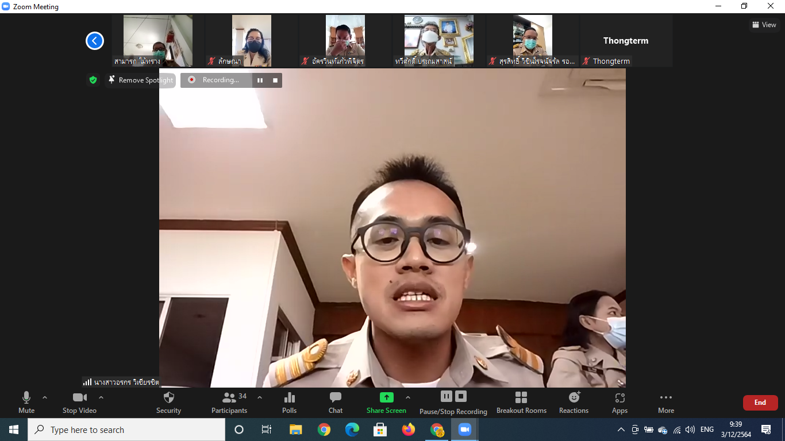The width and height of the screenshot is (785, 441).
Task: Open Reactions menu
Action: click(x=574, y=402)
